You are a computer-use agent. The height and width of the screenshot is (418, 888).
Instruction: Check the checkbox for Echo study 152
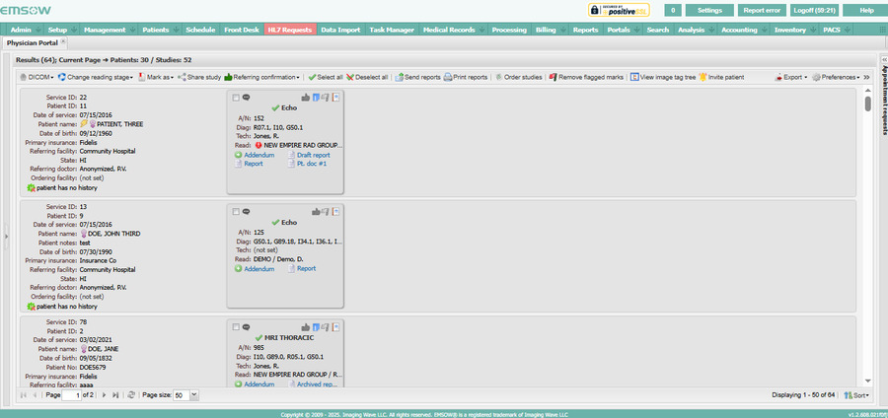point(235,98)
